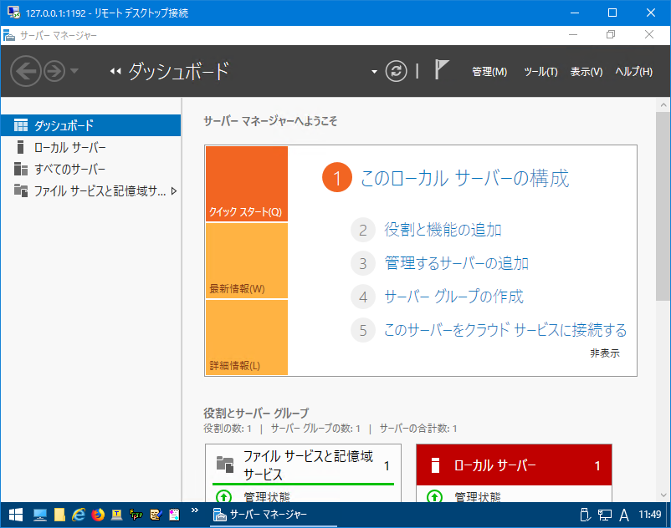Image resolution: width=671 pixels, height=528 pixels.
Task: Open サーバー グループの作成 link
Action: [453, 297]
